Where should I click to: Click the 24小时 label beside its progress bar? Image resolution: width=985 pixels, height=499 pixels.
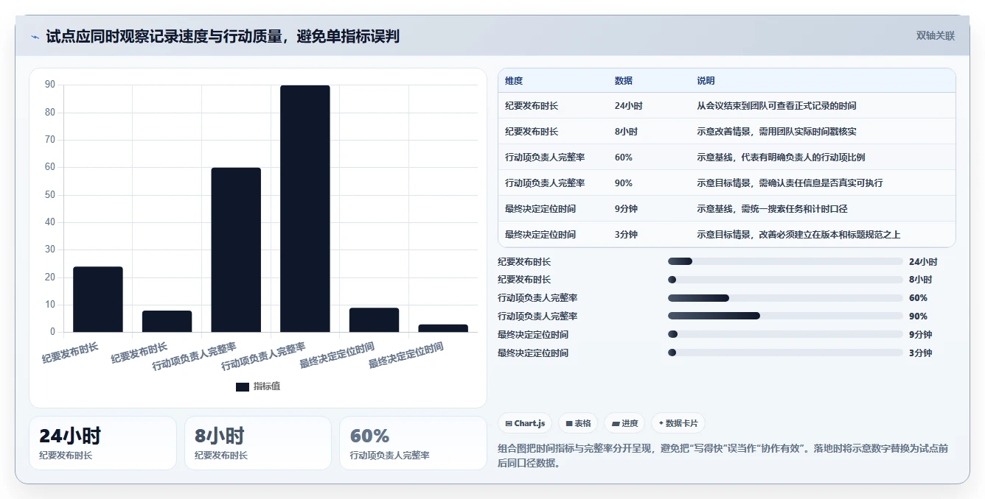923,261
